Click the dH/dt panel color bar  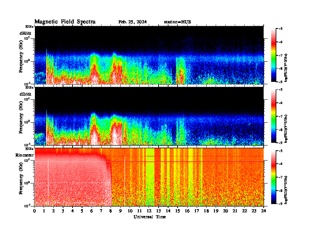273,55
